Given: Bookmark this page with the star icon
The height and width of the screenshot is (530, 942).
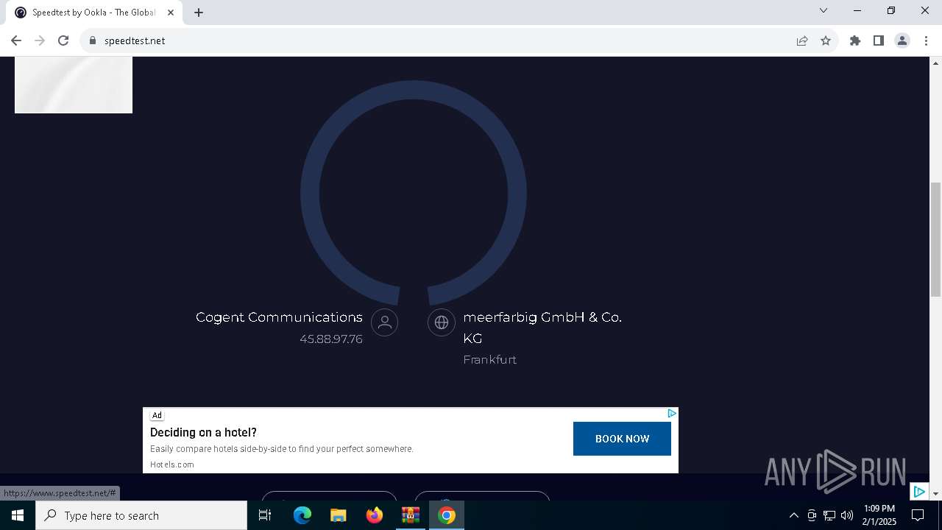Looking at the screenshot, I should 826,40.
